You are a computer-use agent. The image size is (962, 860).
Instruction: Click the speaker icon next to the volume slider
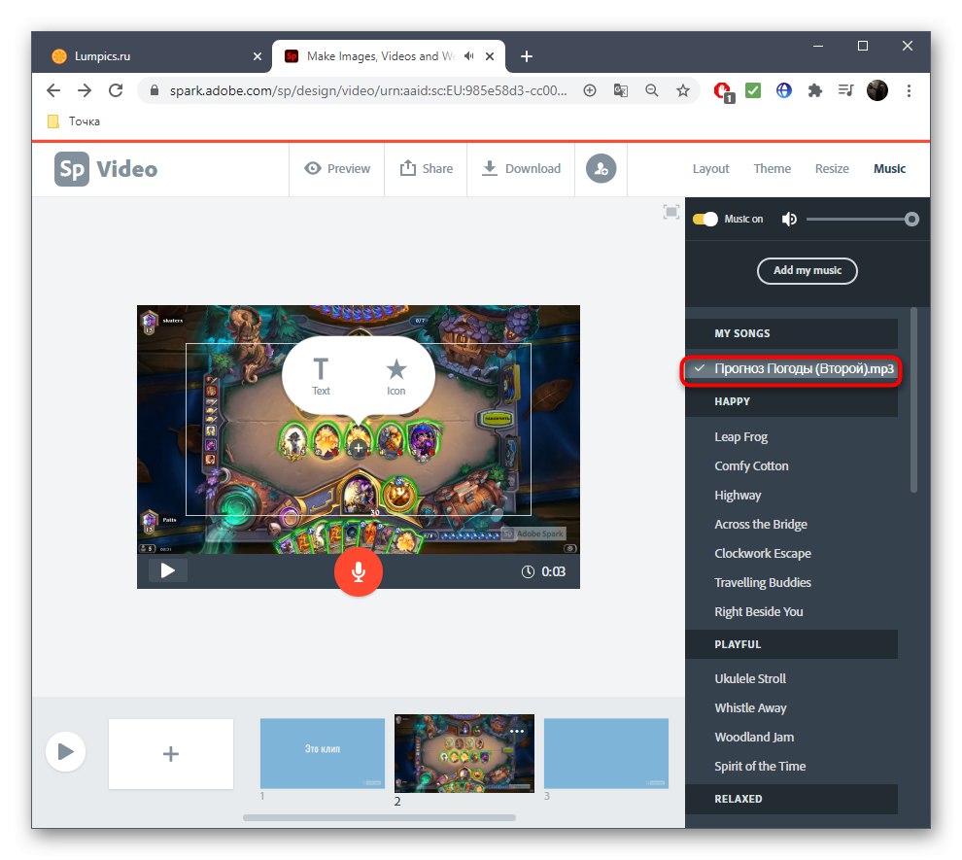tap(789, 219)
